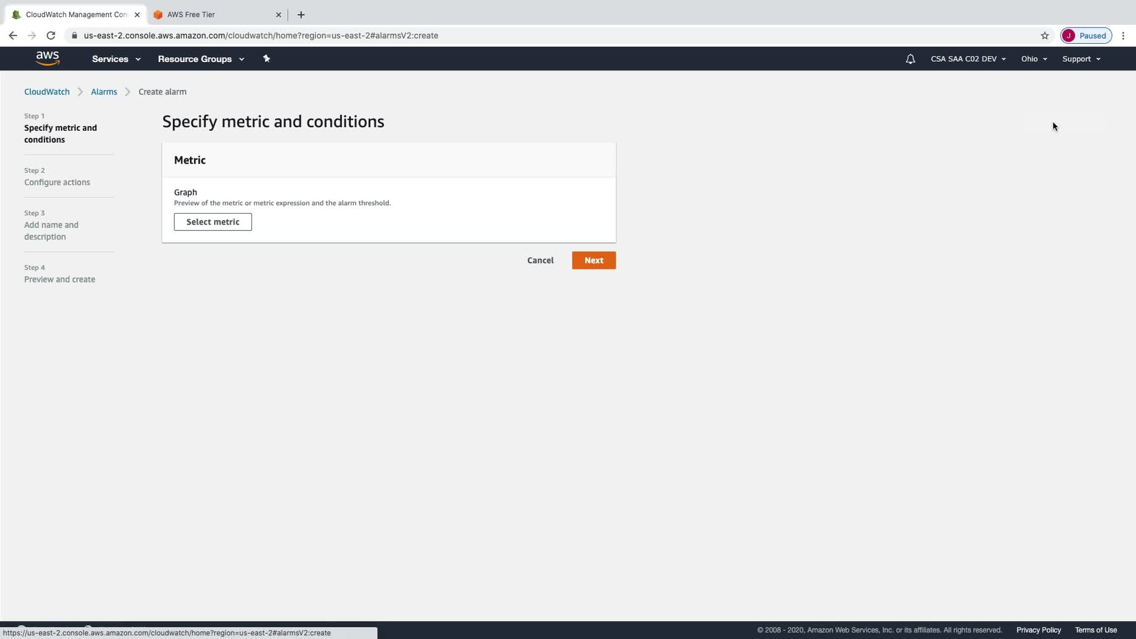Cancel the alarm creation
Screen dimensions: 1136x639
pos(541,260)
